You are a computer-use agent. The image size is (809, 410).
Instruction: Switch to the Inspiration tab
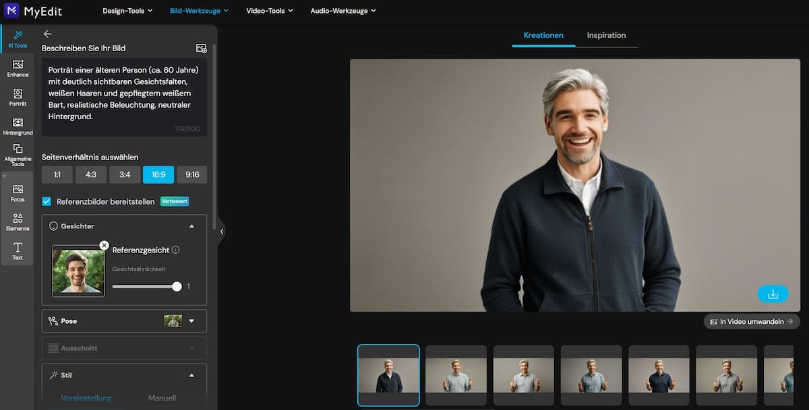606,35
